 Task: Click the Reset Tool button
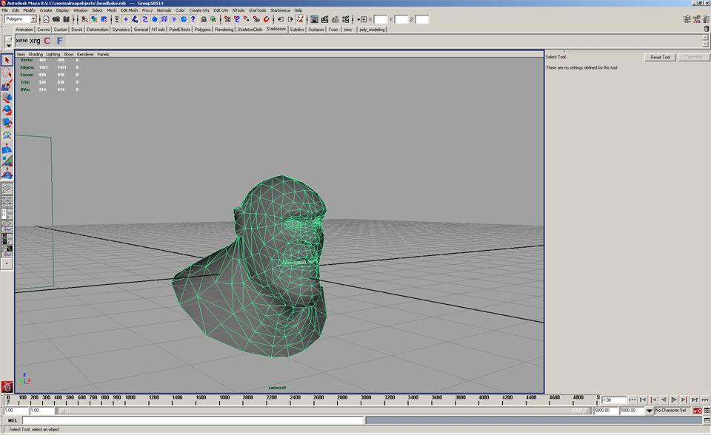pos(660,57)
